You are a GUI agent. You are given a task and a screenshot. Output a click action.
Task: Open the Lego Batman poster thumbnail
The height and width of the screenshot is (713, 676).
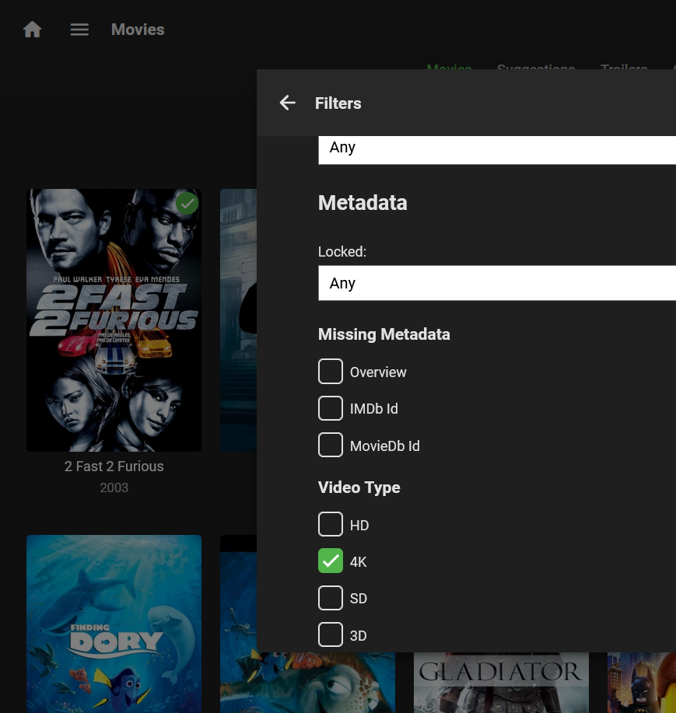(641, 683)
